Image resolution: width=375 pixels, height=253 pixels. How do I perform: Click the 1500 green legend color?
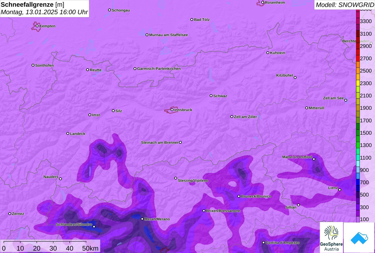click(x=358, y=133)
